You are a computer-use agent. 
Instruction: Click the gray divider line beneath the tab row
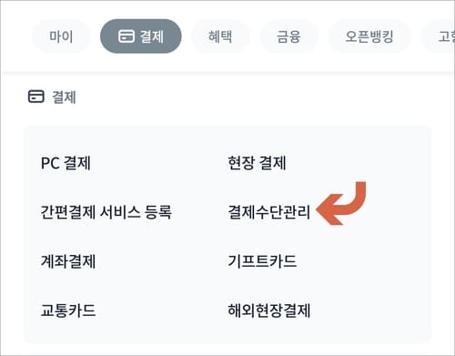tap(227, 73)
